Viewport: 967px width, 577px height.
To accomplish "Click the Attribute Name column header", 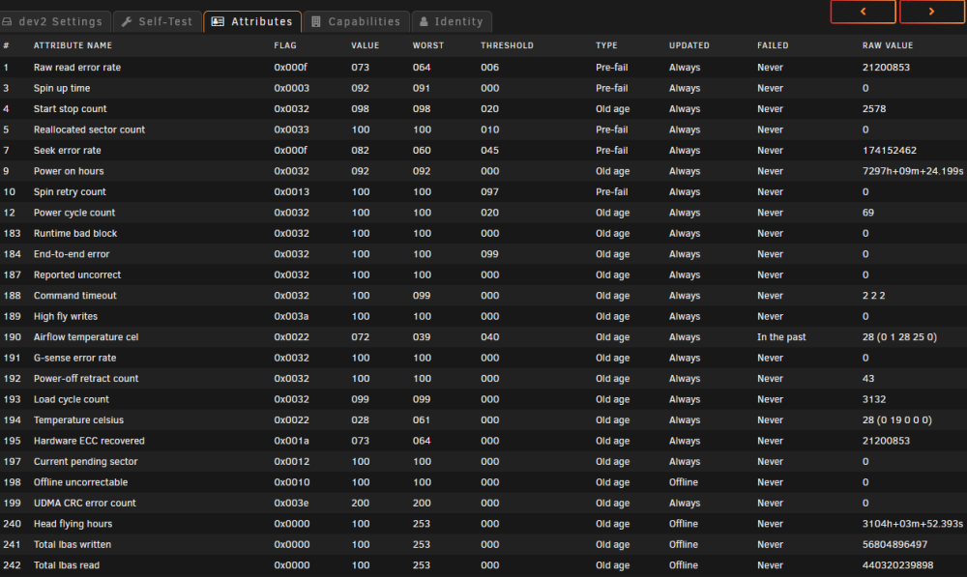I will point(73,45).
